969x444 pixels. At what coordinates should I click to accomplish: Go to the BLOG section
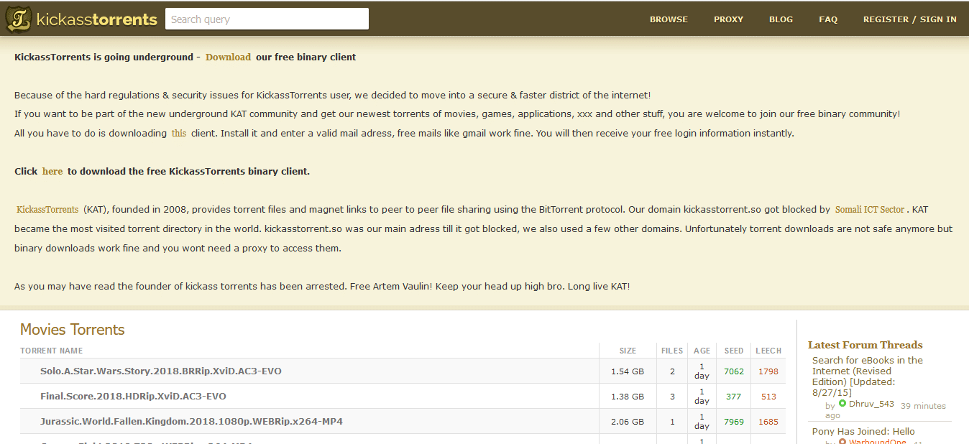[x=781, y=19]
